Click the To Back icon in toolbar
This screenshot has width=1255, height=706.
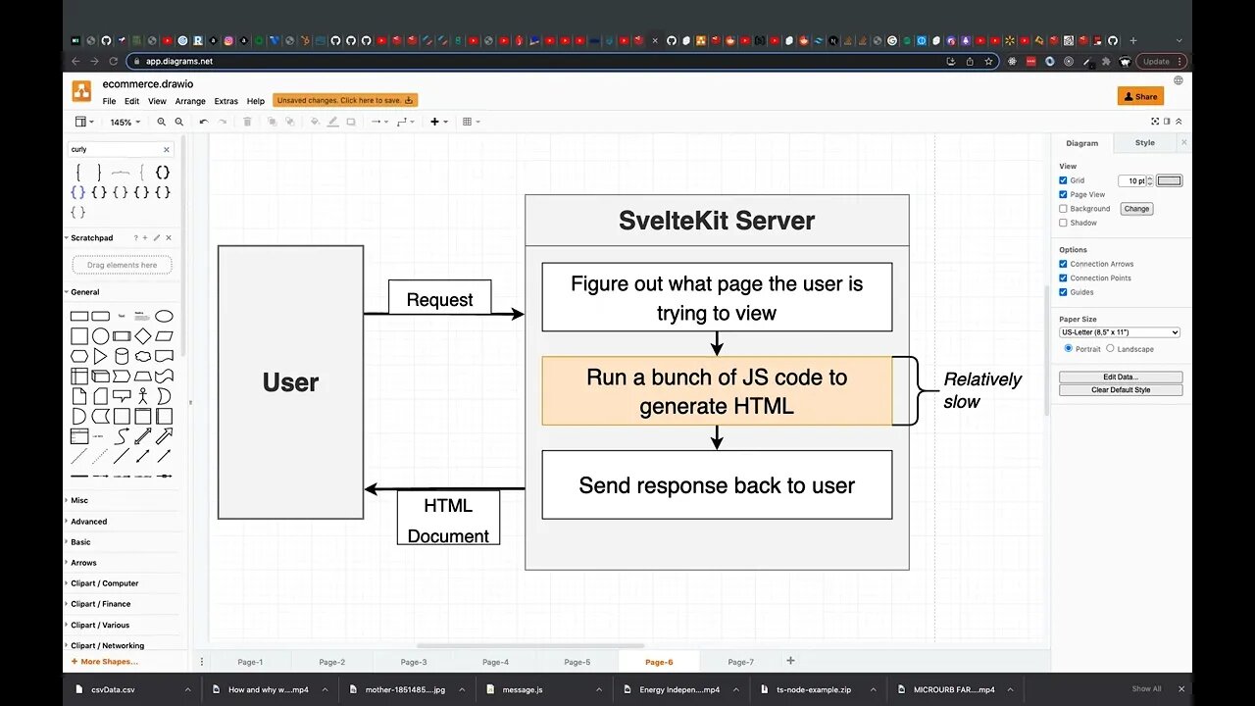click(289, 122)
